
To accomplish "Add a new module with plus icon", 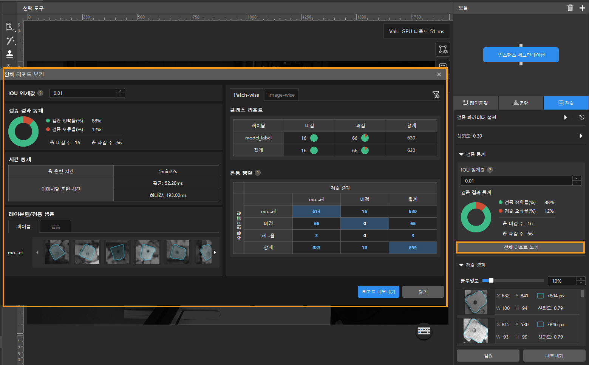I will tap(582, 8).
